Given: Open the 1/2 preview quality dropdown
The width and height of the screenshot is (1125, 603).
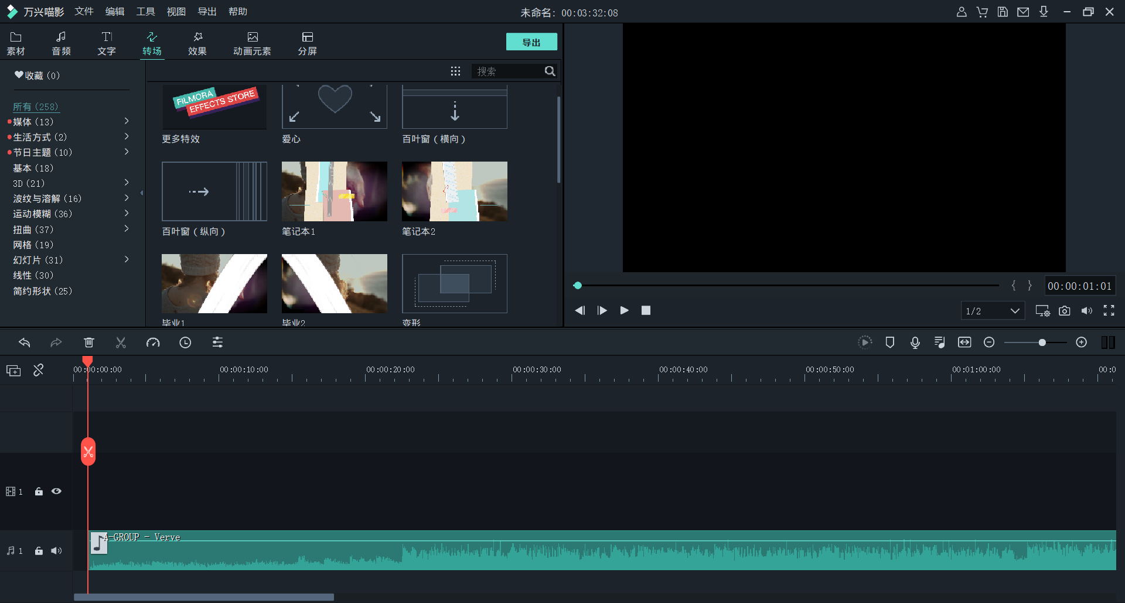Looking at the screenshot, I should (993, 311).
